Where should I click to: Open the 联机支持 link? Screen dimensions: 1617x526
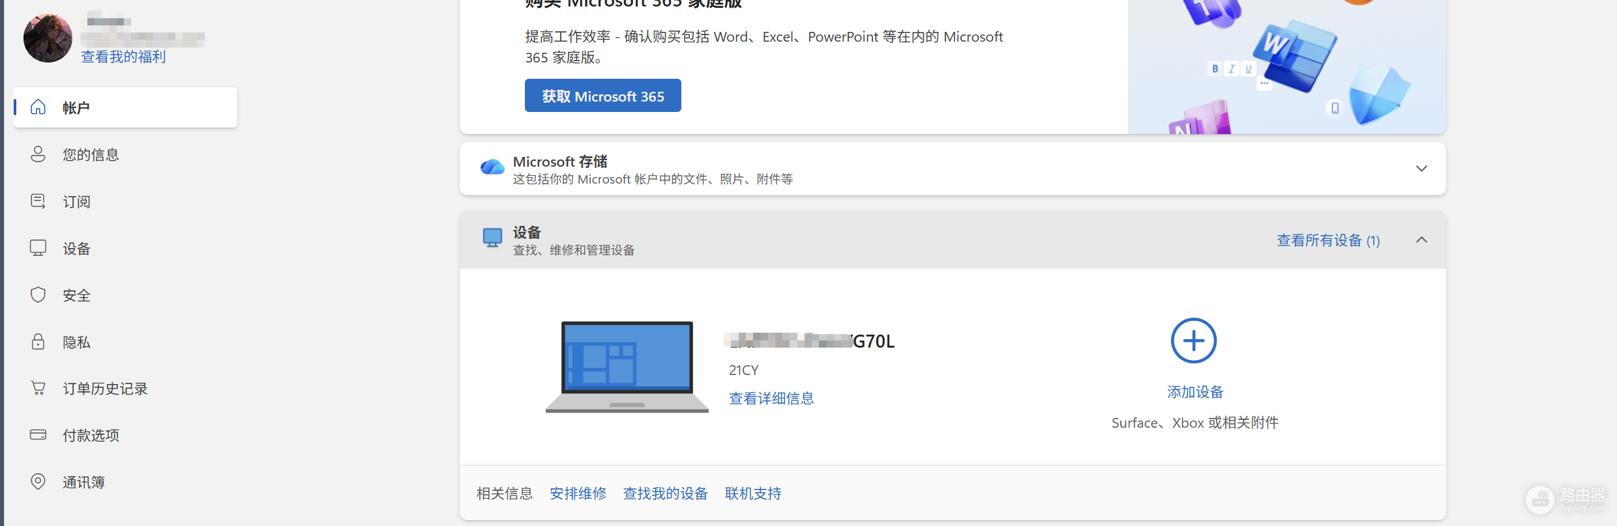pos(753,493)
